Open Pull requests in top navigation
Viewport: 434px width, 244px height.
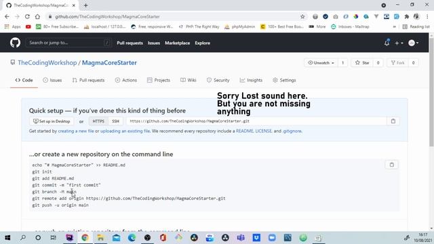tap(130, 43)
